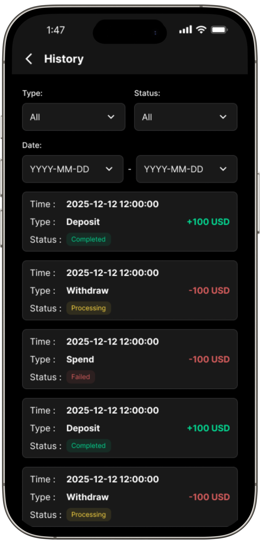Tap the first Processing status badge
The image size is (260, 544).
89,308
